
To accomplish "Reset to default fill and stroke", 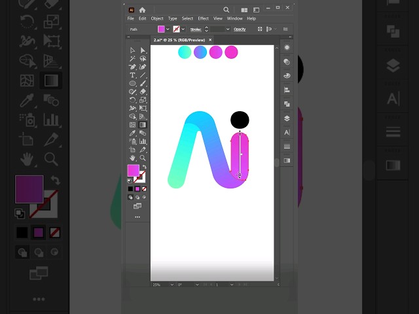I will coord(130,181).
